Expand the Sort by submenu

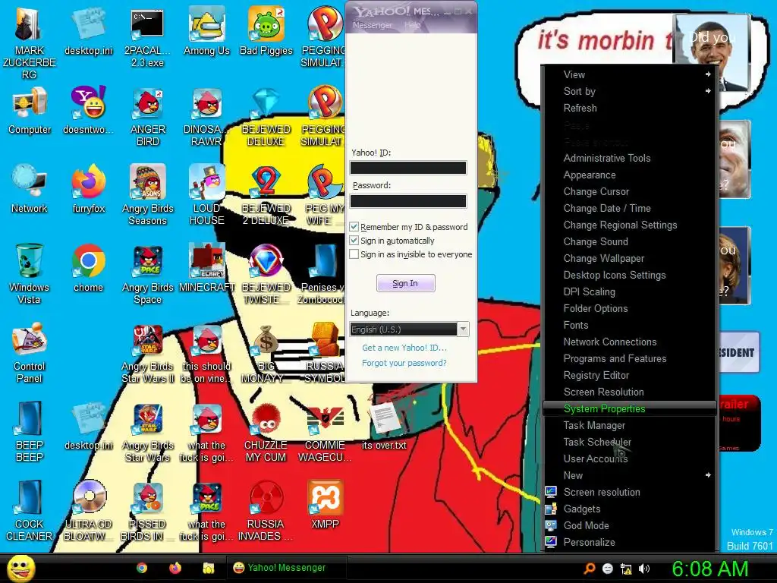(x=630, y=91)
